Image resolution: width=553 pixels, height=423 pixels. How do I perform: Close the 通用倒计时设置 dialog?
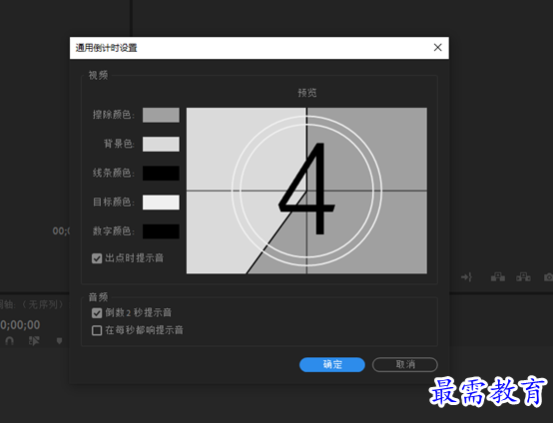point(437,47)
